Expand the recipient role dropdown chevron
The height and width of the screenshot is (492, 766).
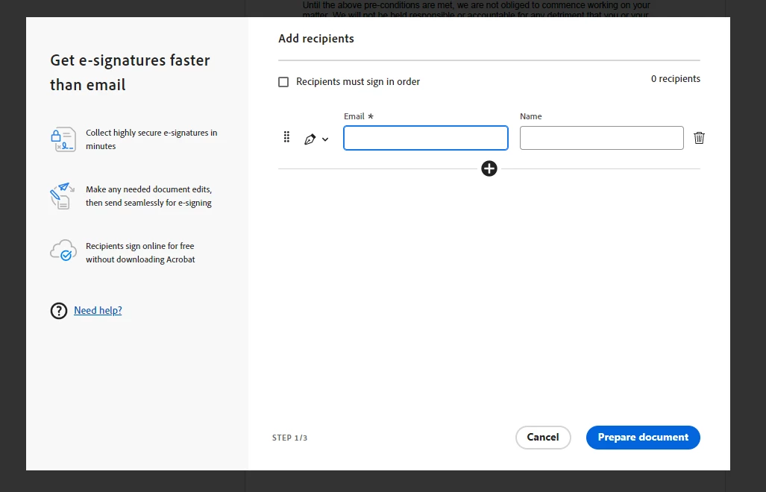[325, 139]
